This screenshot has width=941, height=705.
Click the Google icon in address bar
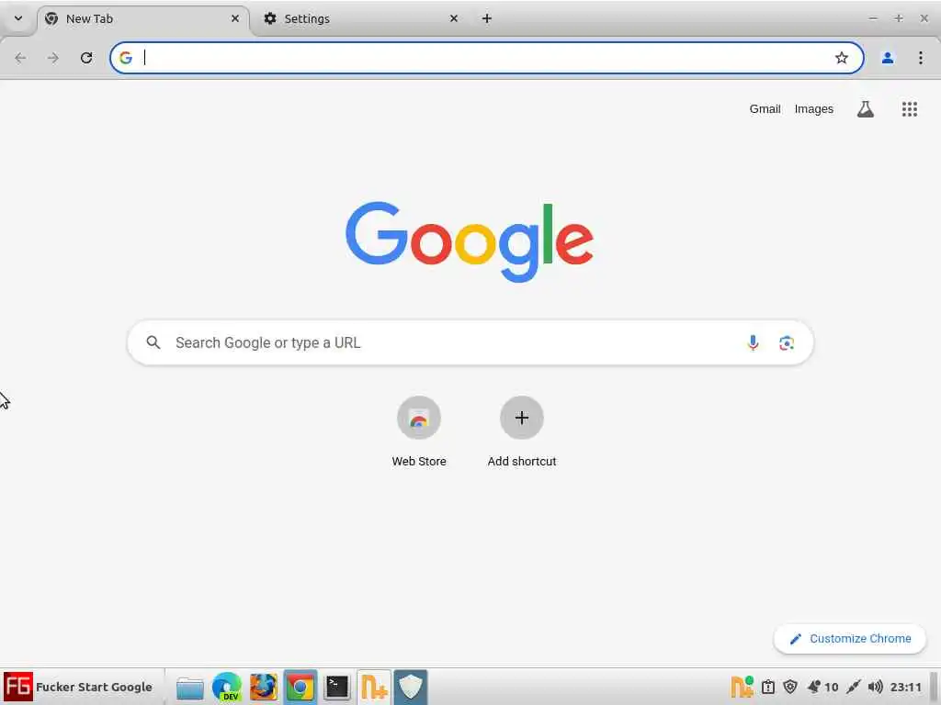tap(125, 58)
